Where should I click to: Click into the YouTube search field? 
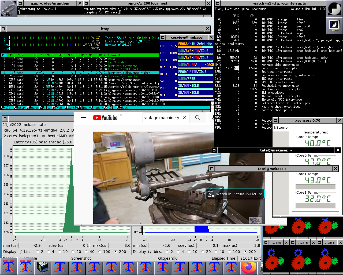[162, 118]
